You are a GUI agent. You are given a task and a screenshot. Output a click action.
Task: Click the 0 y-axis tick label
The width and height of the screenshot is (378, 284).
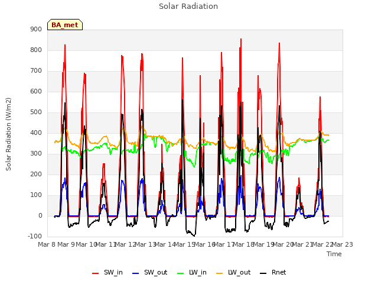coord(40,215)
